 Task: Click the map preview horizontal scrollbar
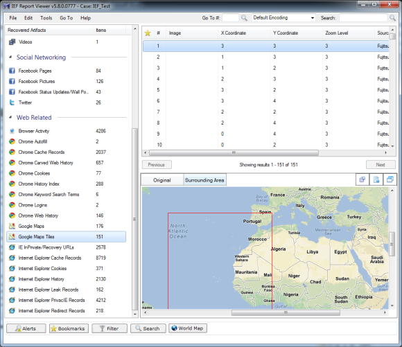(286, 312)
